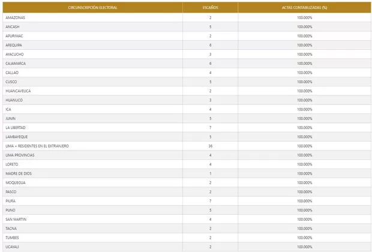Screen dimensions: 372x252
Task: Select the AMAZONAS row name
Action: pos(15,17)
